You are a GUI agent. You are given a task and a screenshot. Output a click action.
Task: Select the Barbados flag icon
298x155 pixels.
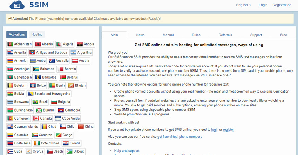38,77
